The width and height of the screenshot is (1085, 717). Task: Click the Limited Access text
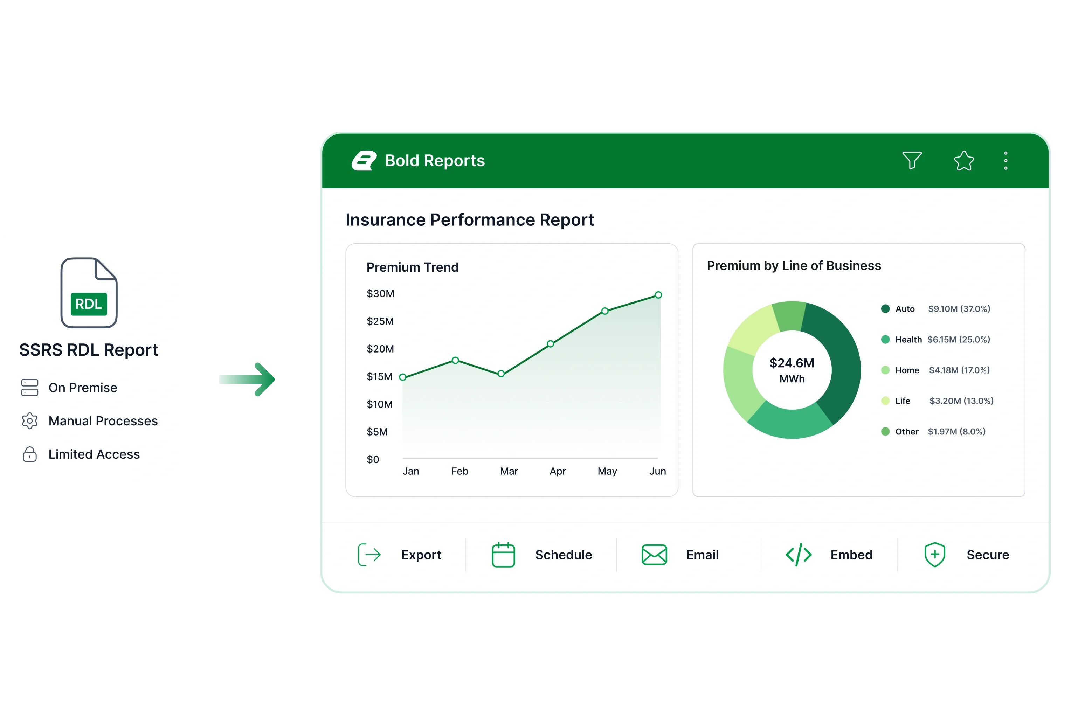94,454
